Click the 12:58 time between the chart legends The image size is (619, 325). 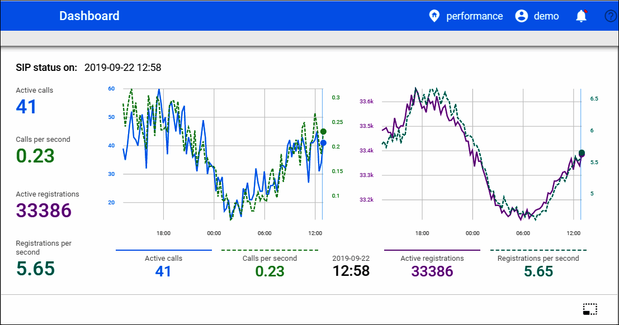coord(351,271)
